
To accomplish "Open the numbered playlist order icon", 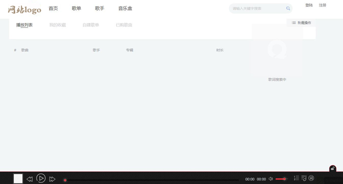I will click(x=296, y=178).
